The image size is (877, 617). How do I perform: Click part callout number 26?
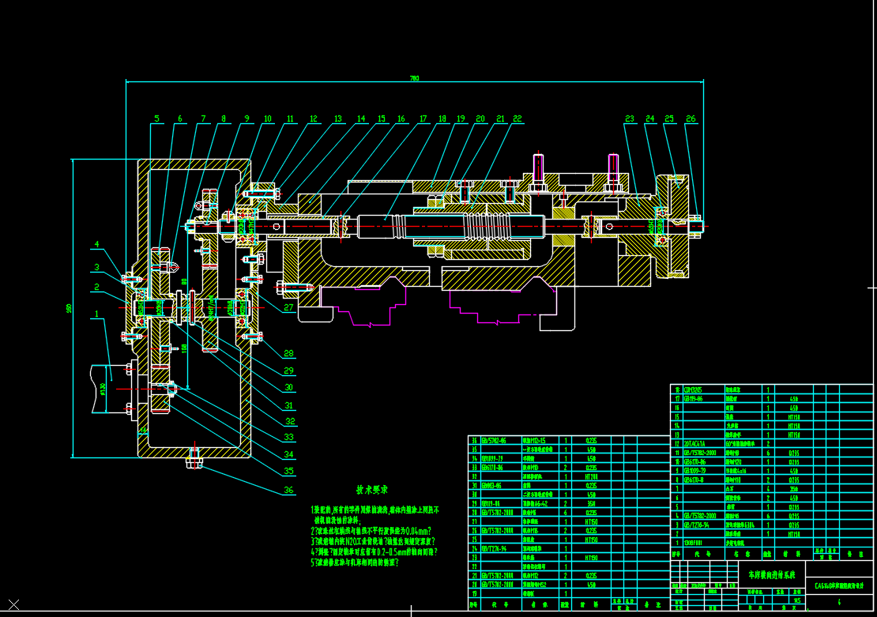(x=691, y=119)
